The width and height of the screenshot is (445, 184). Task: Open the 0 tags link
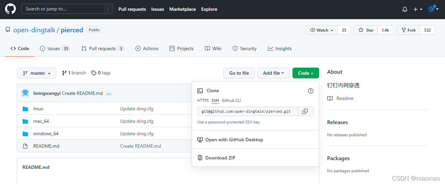(x=101, y=73)
